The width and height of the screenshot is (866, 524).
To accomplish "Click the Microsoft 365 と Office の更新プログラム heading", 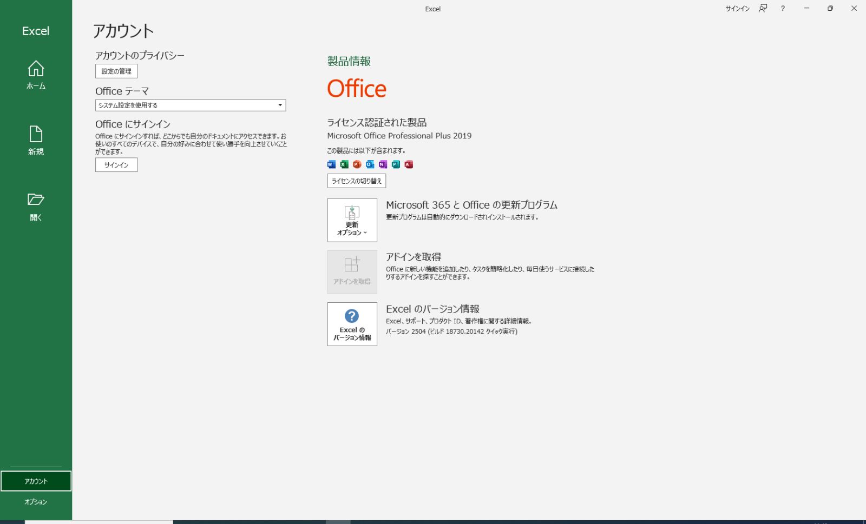I will point(472,205).
